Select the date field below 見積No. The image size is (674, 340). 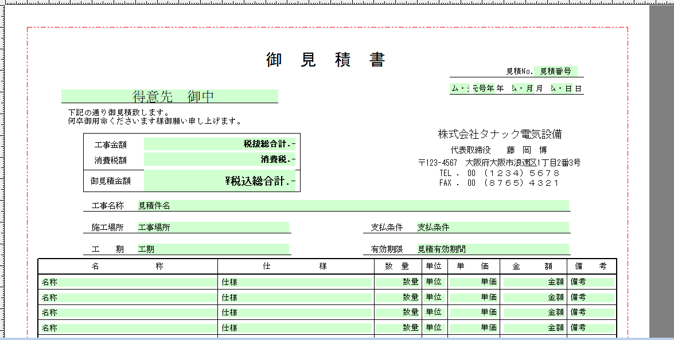pos(516,89)
